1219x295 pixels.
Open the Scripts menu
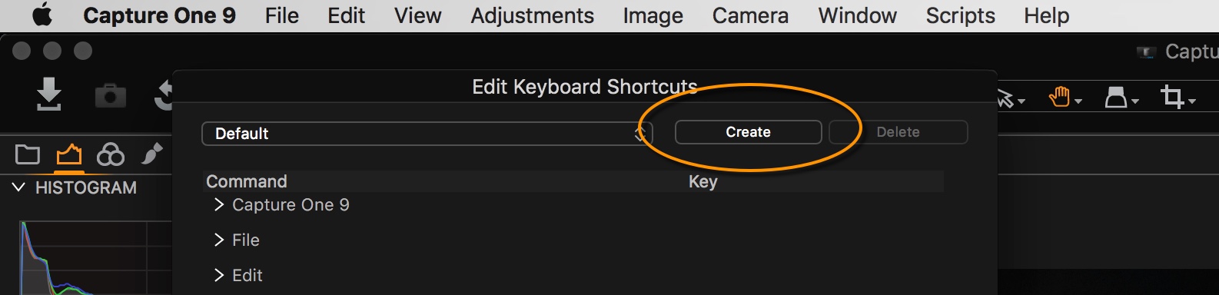coord(960,15)
